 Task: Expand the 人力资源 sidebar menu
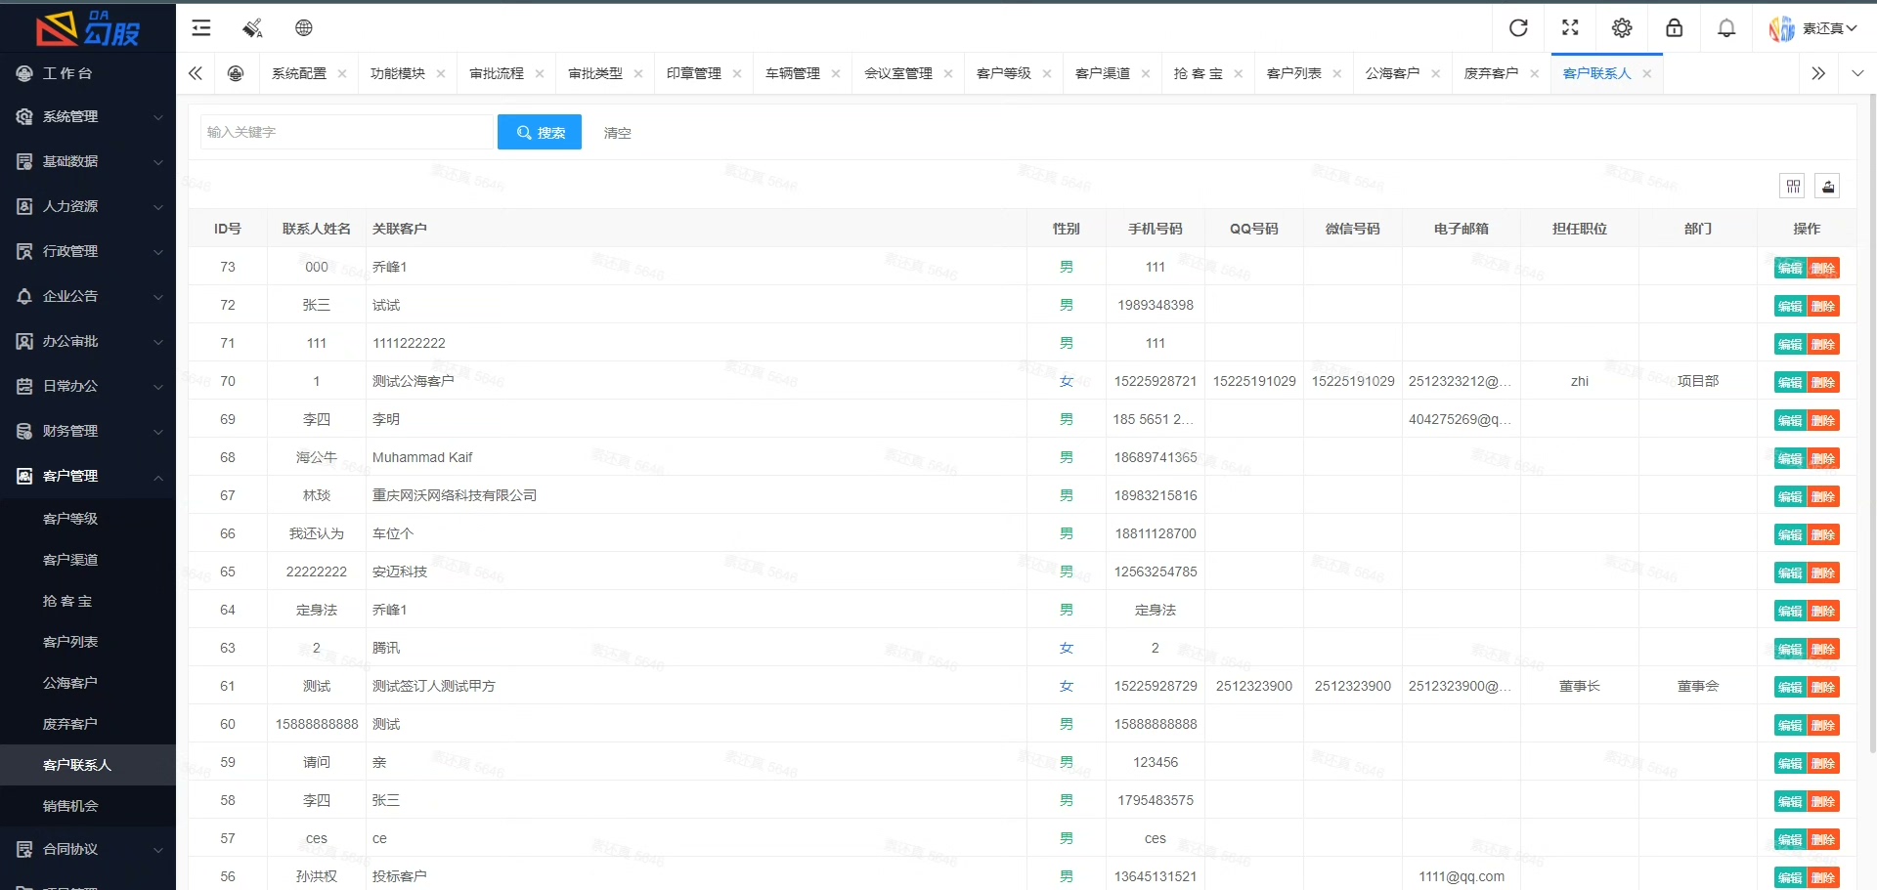point(88,207)
